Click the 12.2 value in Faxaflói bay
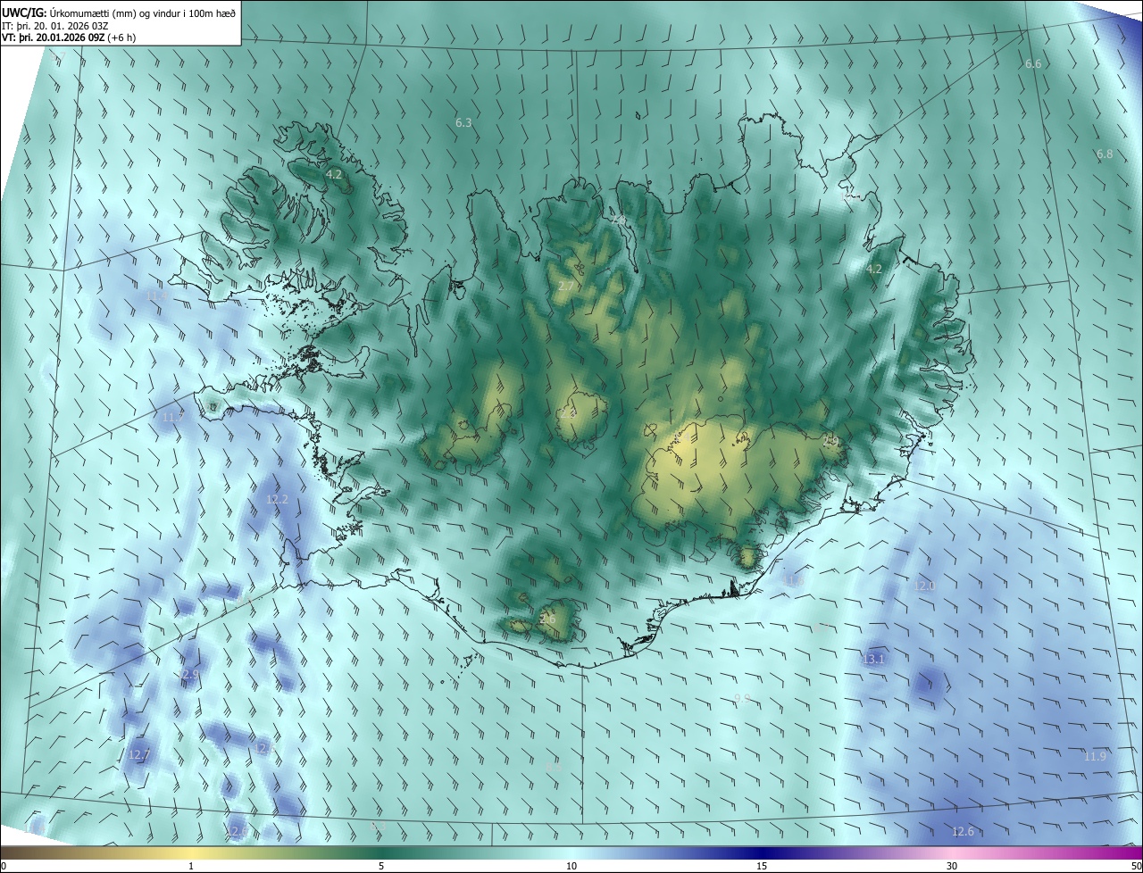The image size is (1143, 873). [x=277, y=499]
